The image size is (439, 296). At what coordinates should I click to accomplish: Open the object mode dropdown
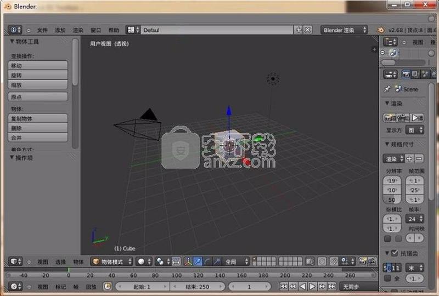112,261
